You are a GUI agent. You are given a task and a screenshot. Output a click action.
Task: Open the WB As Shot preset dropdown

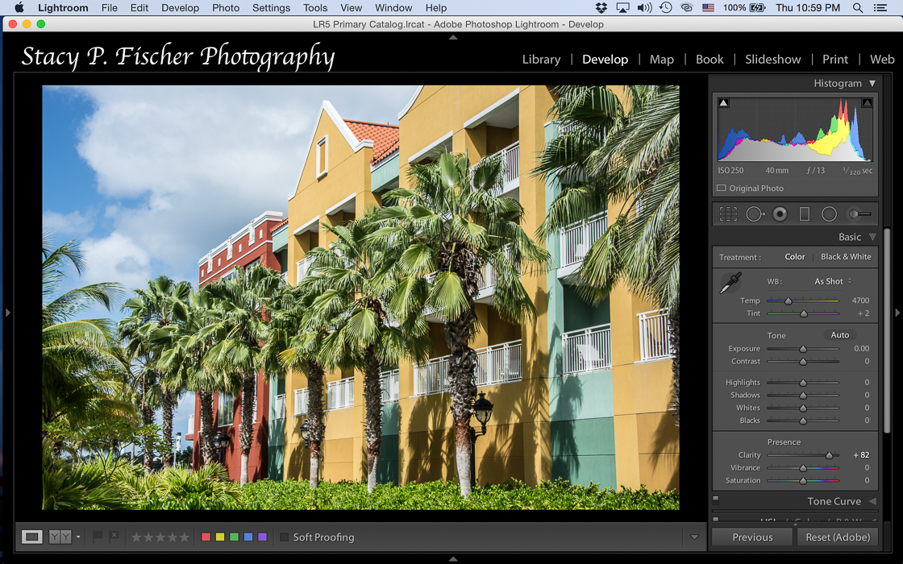832,281
